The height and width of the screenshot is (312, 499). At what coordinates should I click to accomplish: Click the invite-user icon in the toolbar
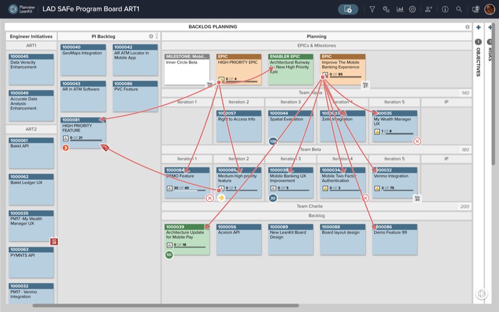[x=429, y=8]
